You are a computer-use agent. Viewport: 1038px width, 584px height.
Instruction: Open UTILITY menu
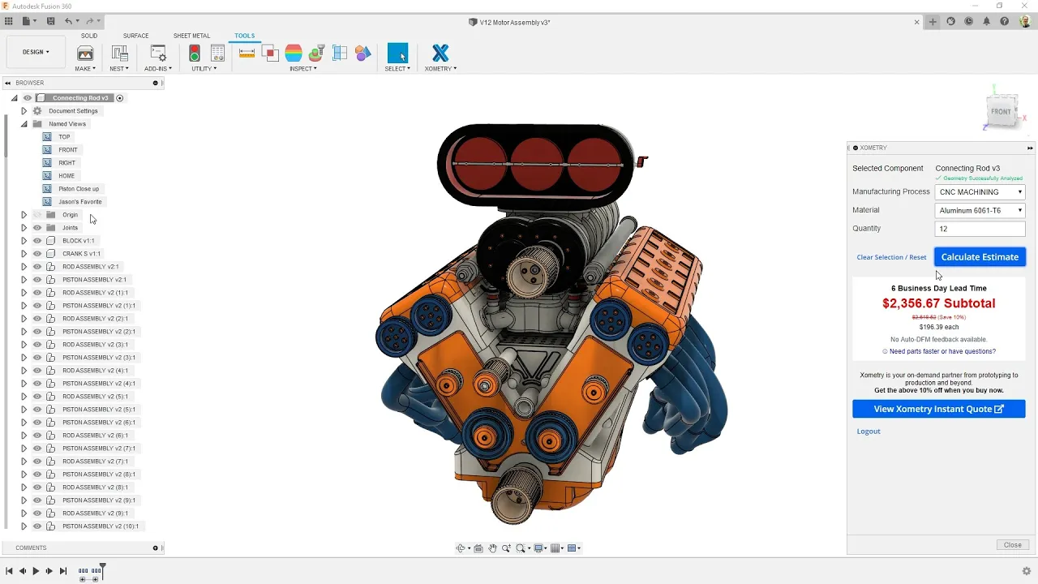tap(204, 69)
